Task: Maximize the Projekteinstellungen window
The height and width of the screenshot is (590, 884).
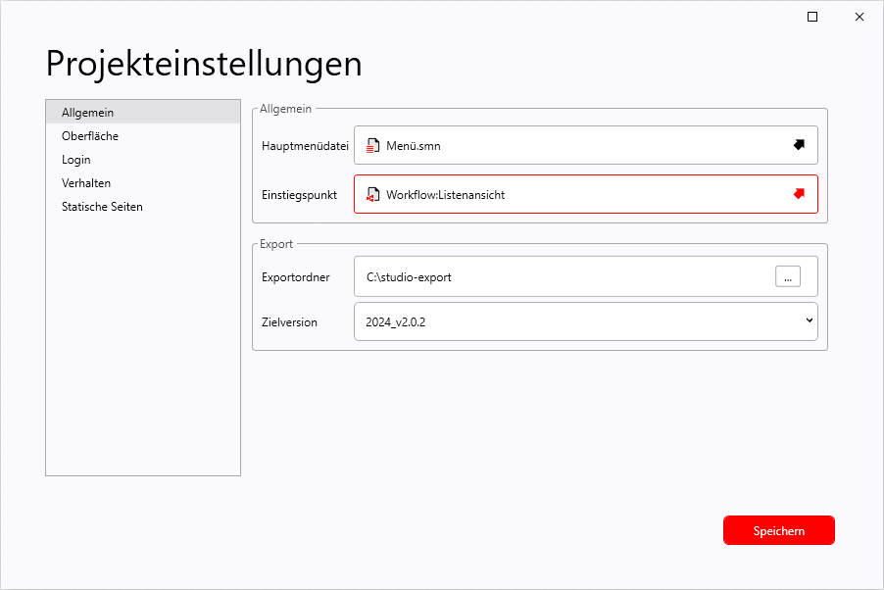Action: click(x=812, y=17)
